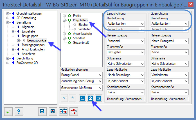Viewport: 196px width, 120px height.
Task: Expand the 2D-Darstellung tree node
Action: coord(8,18)
